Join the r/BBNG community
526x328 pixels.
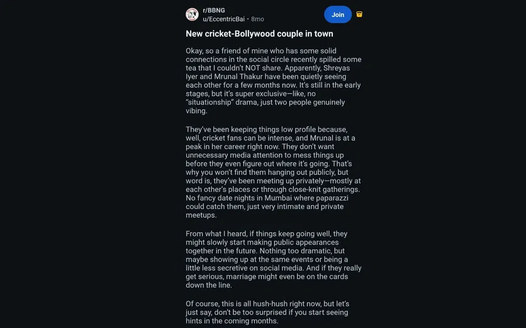point(337,15)
